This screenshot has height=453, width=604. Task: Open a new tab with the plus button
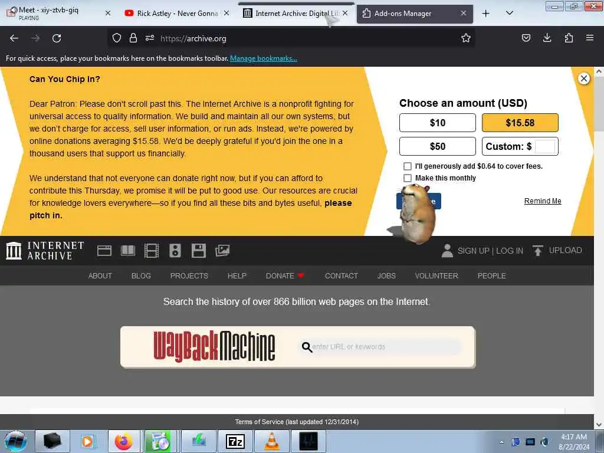[486, 14]
